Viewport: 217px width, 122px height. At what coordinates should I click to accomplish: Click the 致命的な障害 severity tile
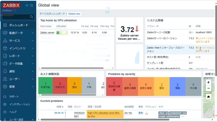(x=114, y=86)
